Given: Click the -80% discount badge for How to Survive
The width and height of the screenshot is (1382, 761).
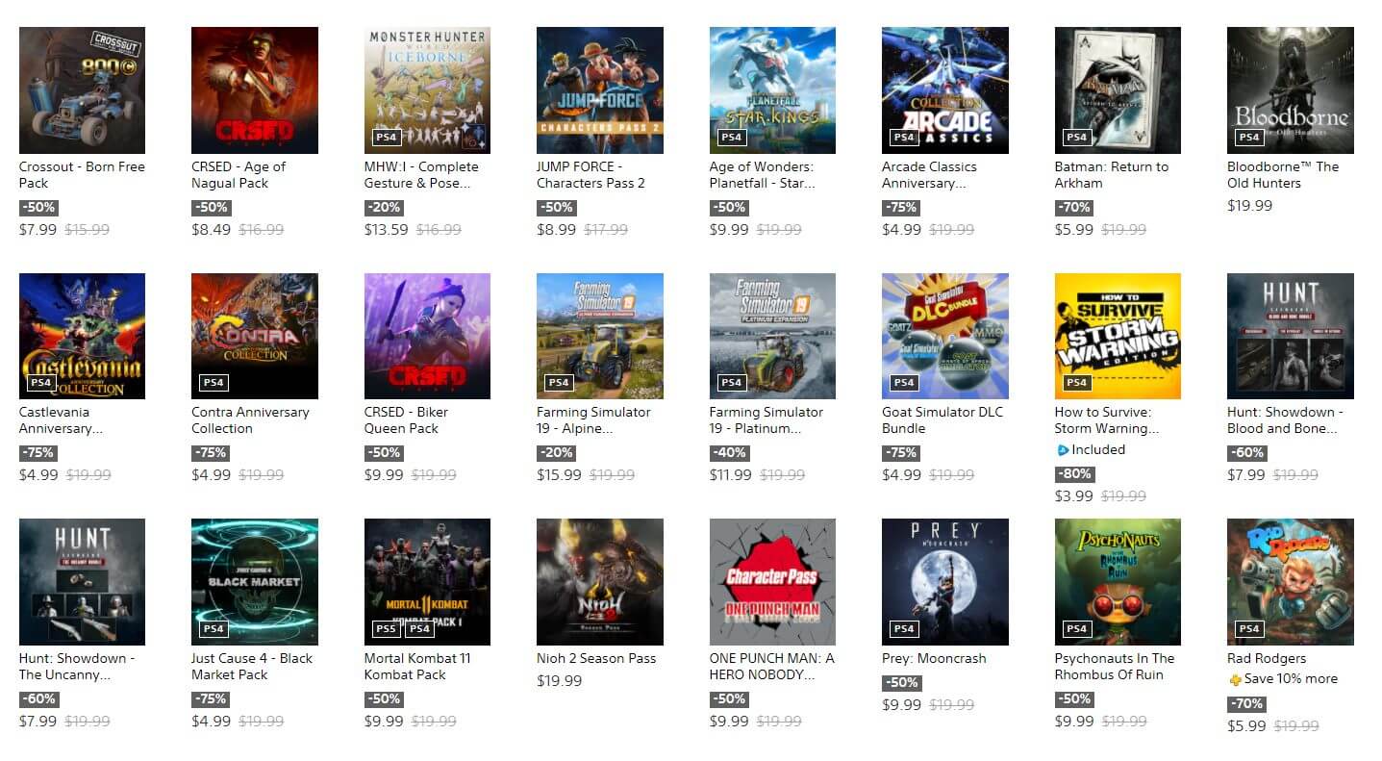Looking at the screenshot, I should [1074, 473].
